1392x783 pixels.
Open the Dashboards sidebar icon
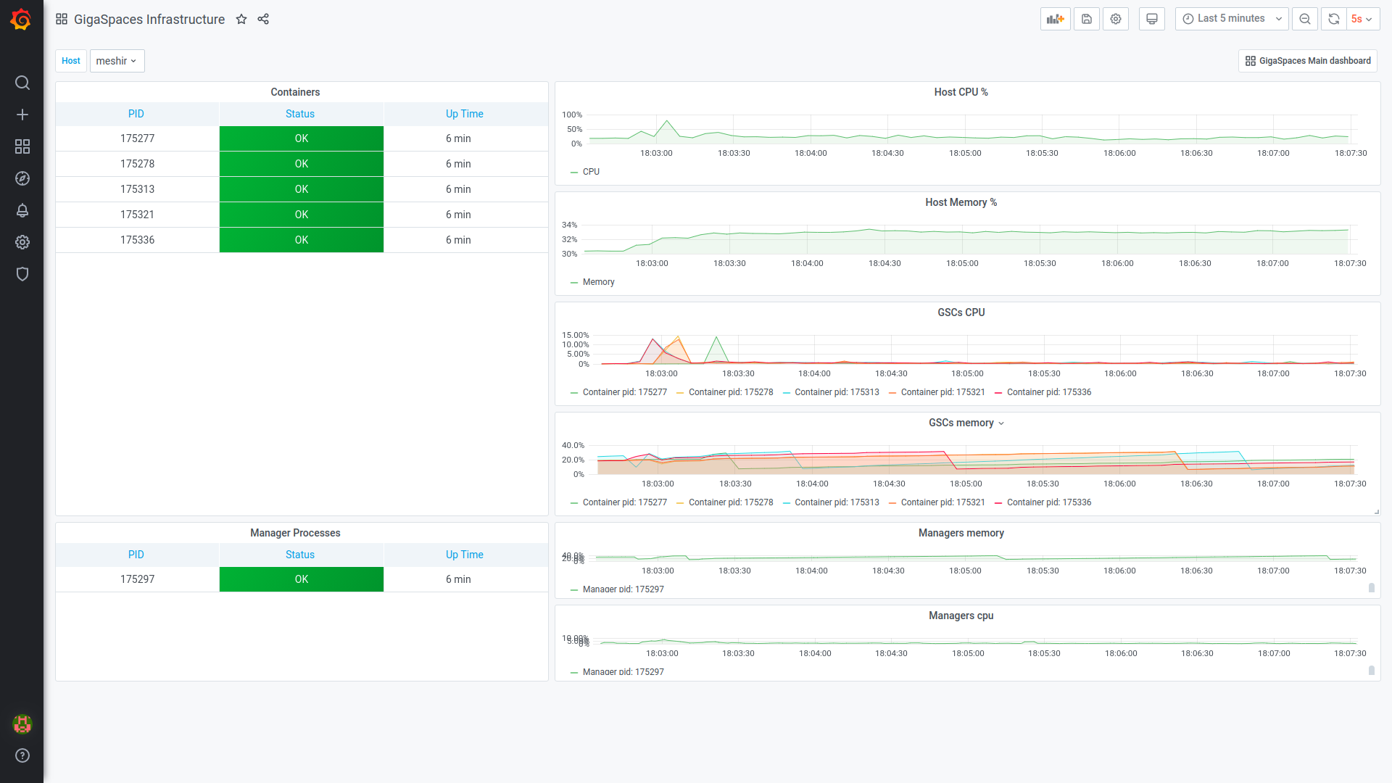tap(22, 146)
